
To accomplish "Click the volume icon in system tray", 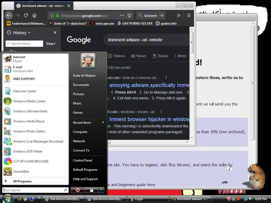I will [x=251, y=199].
